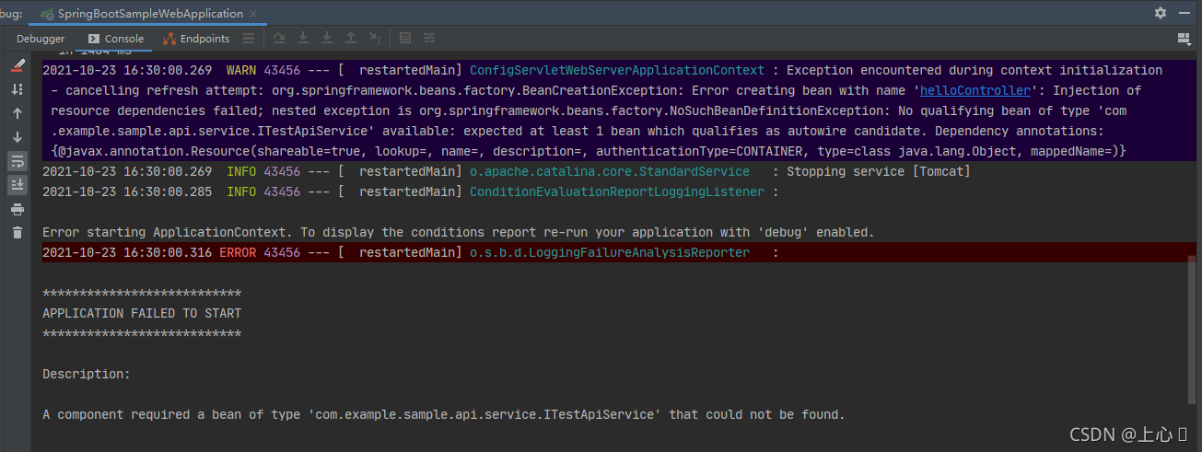
Task: Select the Console tab
Action: pyautogui.click(x=115, y=39)
